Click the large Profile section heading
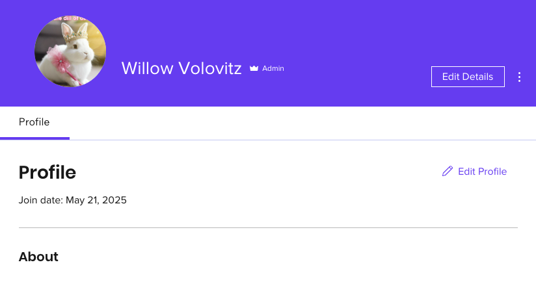 (x=47, y=172)
